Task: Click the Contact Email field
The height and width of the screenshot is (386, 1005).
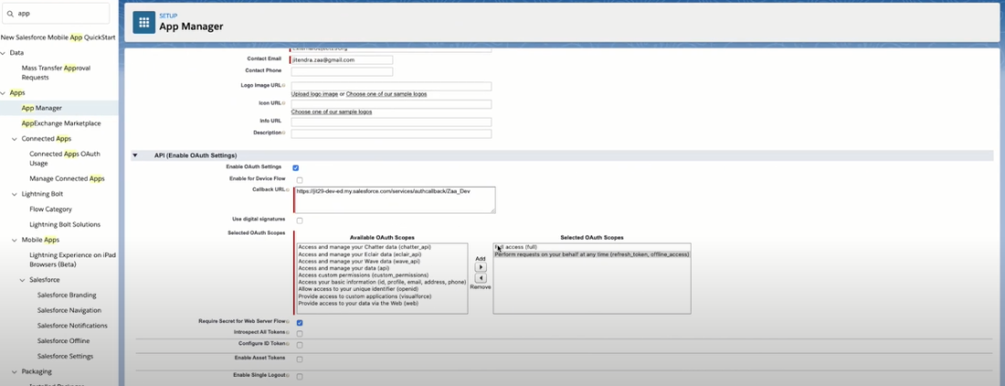Action: click(x=342, y=59)
